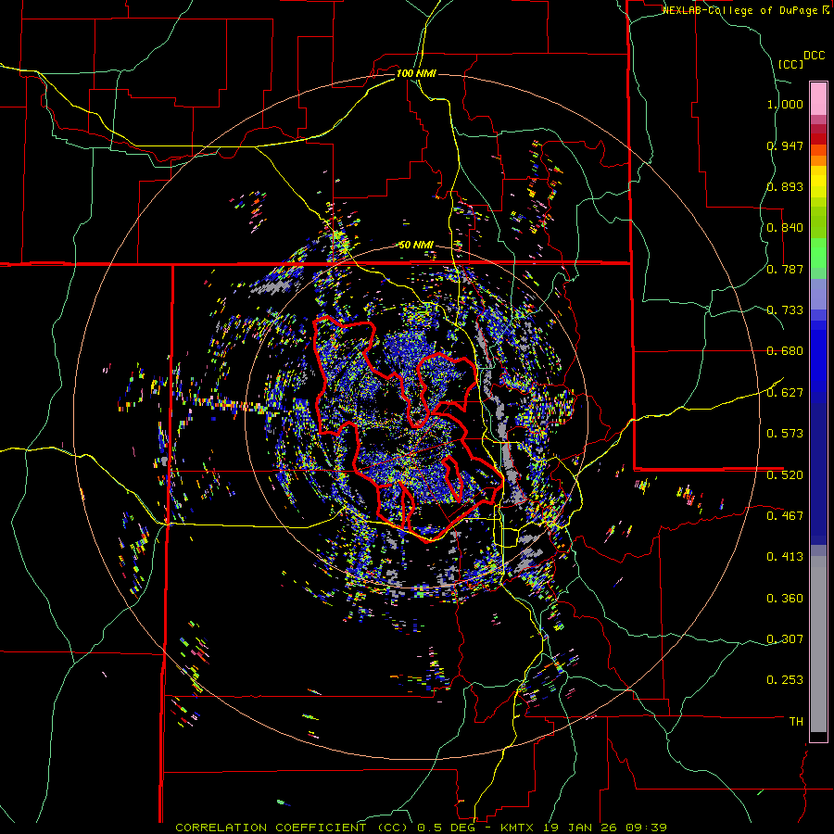Click the 0.5 DEG elevation text
Image resolution: width=834 pixels, height=834 pixels.
[x=447, y=828]
